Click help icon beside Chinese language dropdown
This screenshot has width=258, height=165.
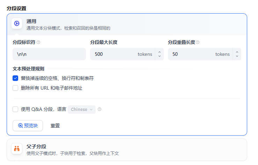click(x=99, y=109)
